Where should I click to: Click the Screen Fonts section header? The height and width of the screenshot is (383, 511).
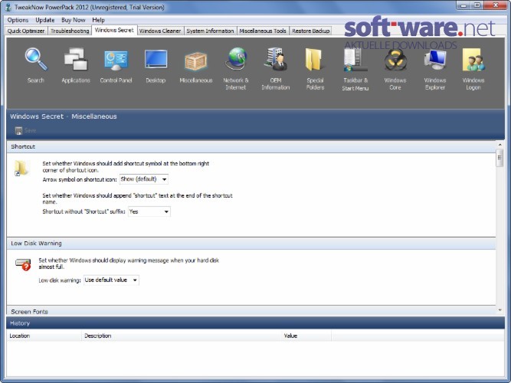pos(251,311)
